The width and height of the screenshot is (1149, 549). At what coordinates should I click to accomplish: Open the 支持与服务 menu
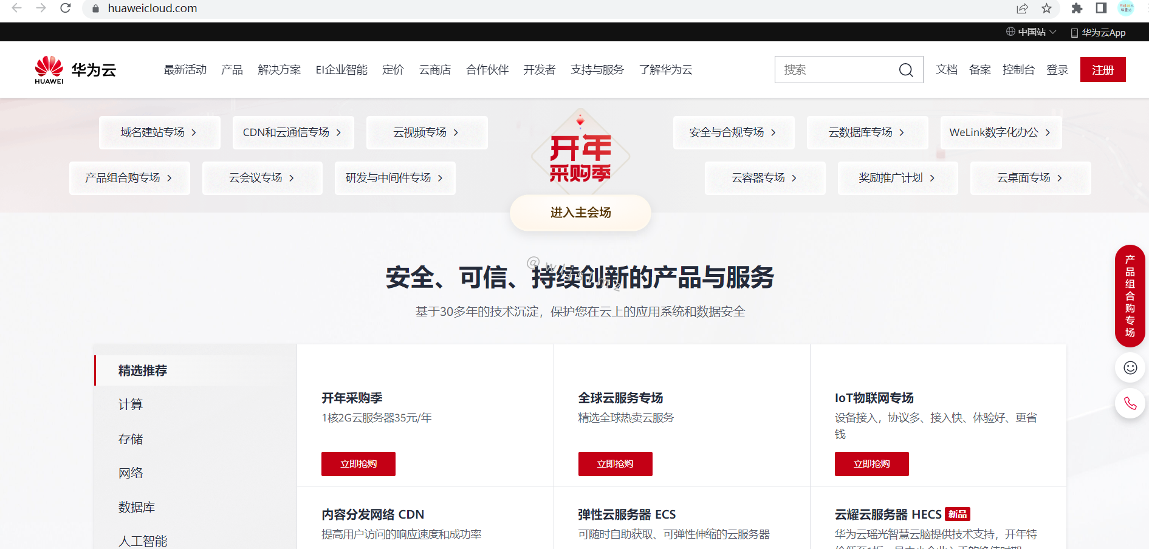click(597, 70)
